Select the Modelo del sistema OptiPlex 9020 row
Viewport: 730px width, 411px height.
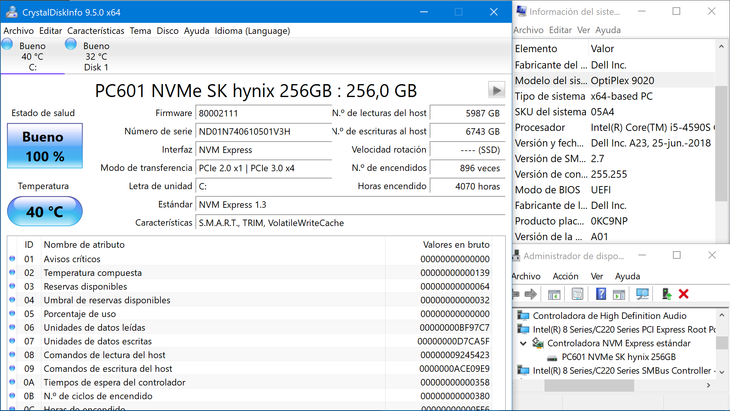tap(614, 81)
